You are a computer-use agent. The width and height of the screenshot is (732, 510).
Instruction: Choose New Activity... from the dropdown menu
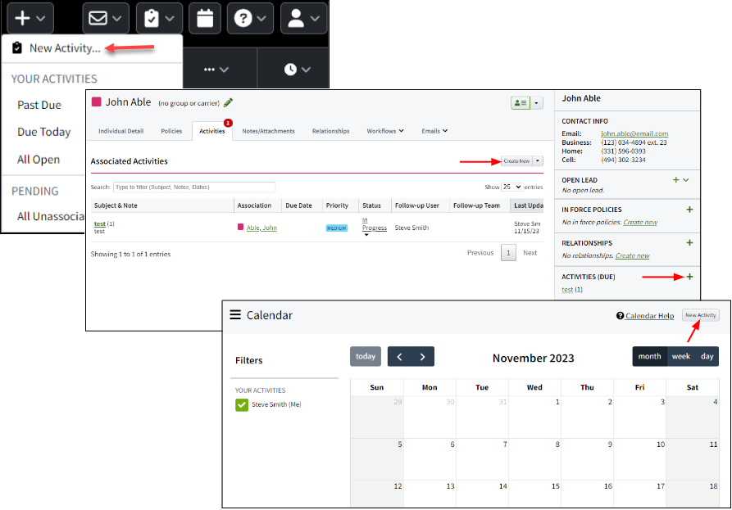coord(65,48)
